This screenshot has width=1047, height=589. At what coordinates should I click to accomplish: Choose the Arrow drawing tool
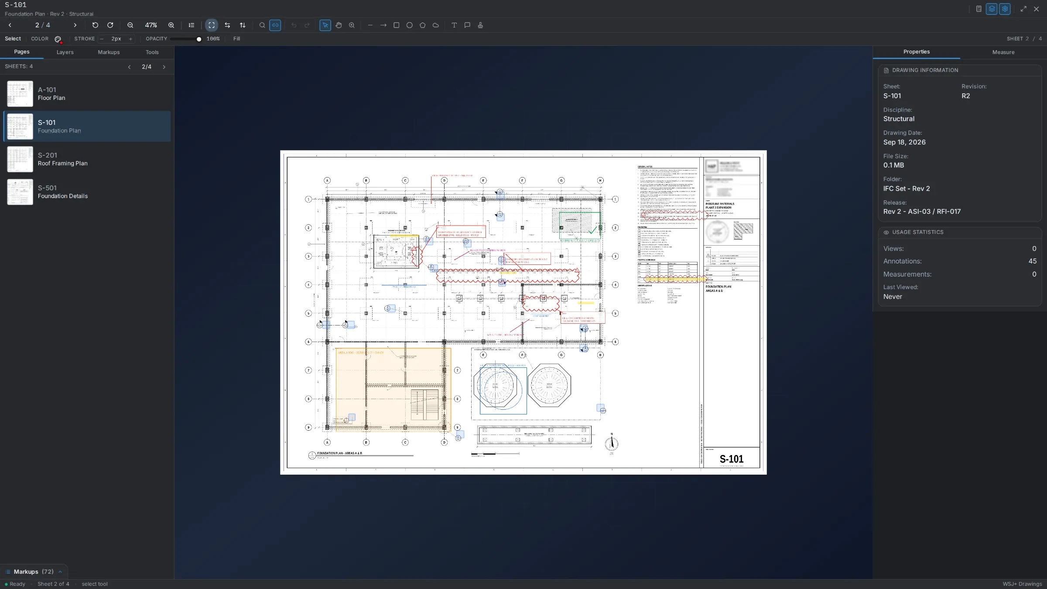point(383,25)
